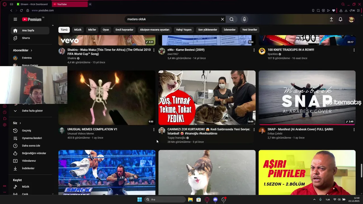Select the Evcil hayvanlar filter chip
This screenshot has width=363, height=204.
coord(124,30)
